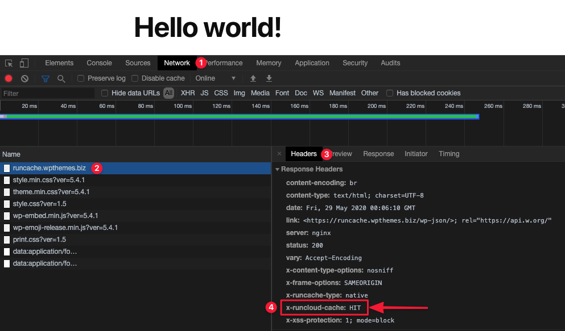This screenshot has width=565, height=331.
Task: Toggle the device toolbar icon
Action: 24,63
